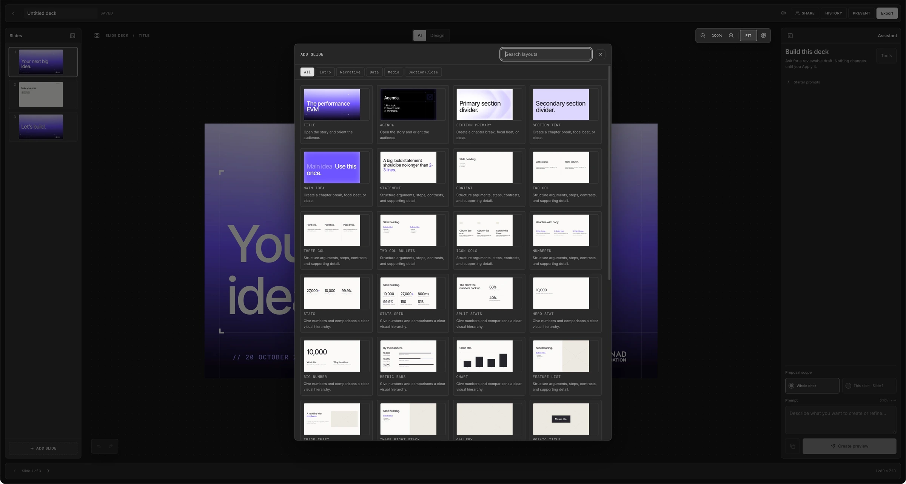Open the slide grid overview icon

pyautogui.click(x=97, y=35)
